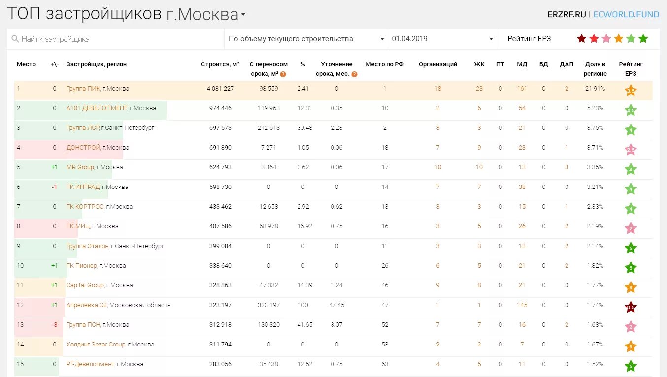Viewport: 667px width, 377px height.
Task: Click organizations count 18 for Группа ПИК
Action: click(x=438, y=89)
